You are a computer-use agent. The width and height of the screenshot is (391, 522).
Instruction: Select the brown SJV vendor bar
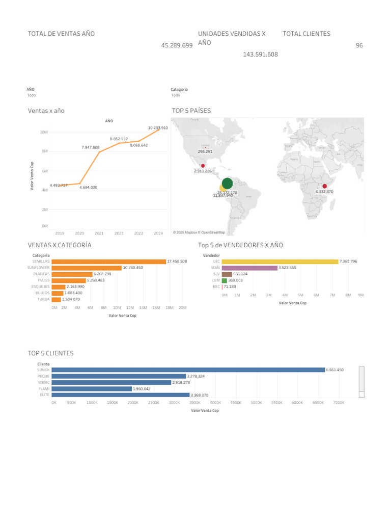pyautogui.click(x=227, y=274)
